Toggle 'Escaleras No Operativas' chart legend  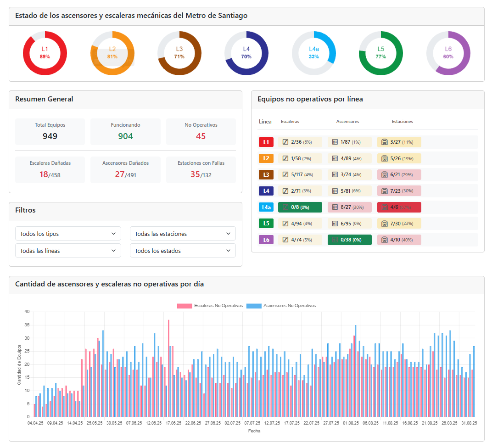click(x=210, y=306)
